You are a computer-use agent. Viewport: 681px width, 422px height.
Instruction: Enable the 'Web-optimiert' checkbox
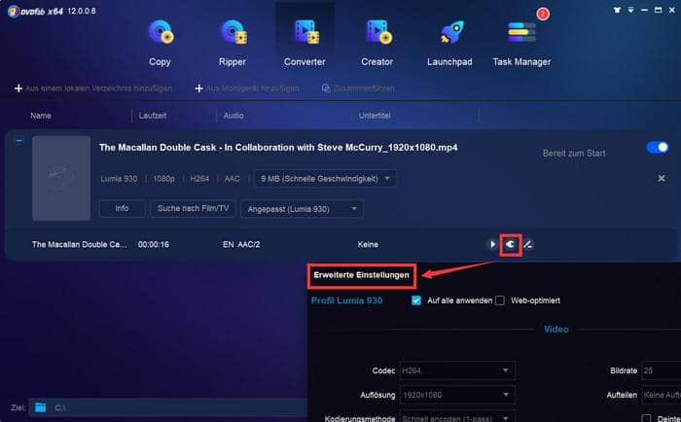pyautogui.click(x=500, y=300)
